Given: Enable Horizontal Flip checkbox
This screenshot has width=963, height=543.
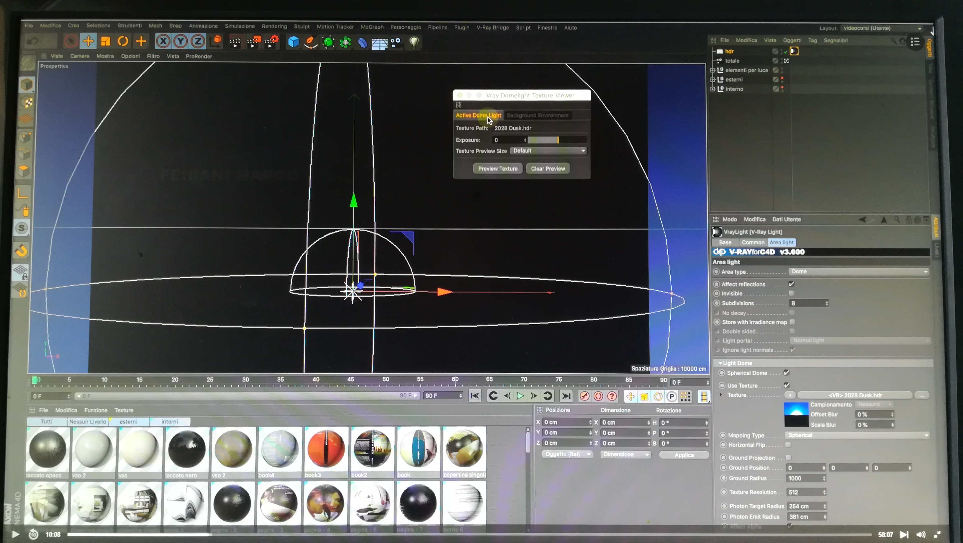Looking at the screenshot, I should (788, 445).
